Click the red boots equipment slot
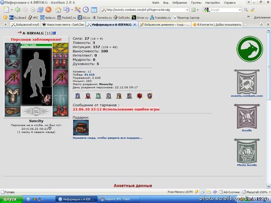 click(61, 111)
